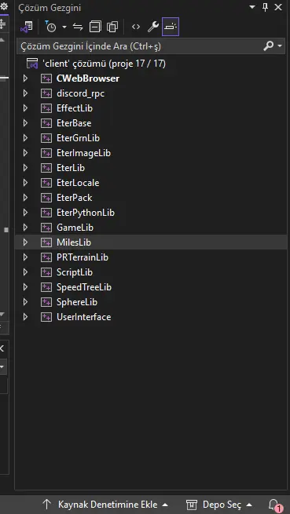Screen dimensions: 290x514
Task: Toggle Show All Files icon
Action: (x=112, y=27)
